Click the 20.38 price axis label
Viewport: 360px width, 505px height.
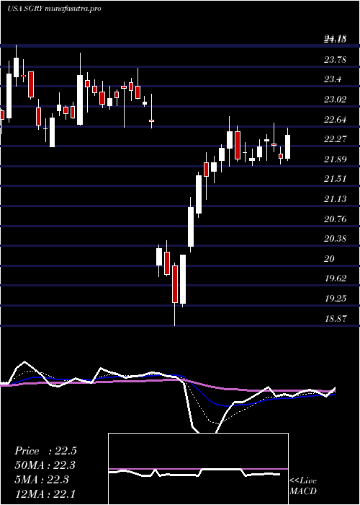(x=336, y=239)
